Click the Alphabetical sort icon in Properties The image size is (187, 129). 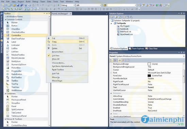pyautogui.click(x=115, y=60)
